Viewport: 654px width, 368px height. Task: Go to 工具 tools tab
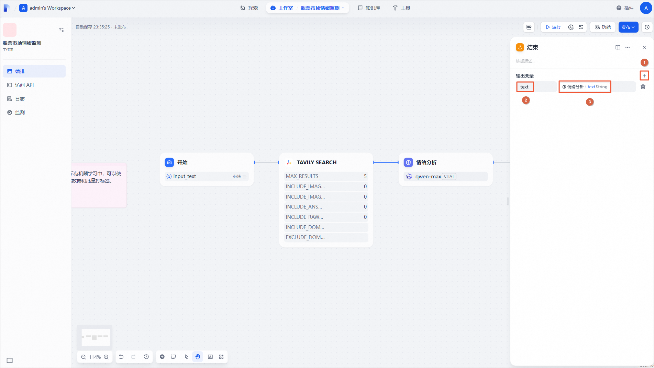click(x=402, y=8)
